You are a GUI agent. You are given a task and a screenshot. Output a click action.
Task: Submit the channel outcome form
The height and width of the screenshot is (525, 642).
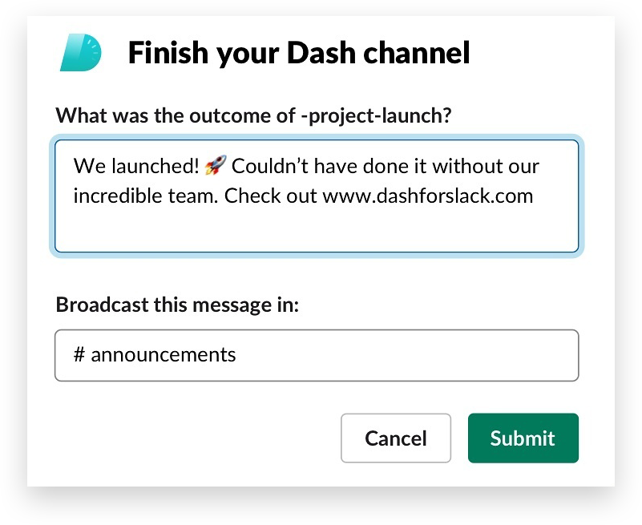[523, 438]
